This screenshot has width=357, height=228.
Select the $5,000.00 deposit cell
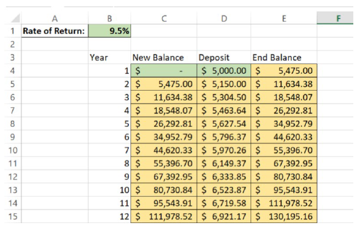coord(224,71)
